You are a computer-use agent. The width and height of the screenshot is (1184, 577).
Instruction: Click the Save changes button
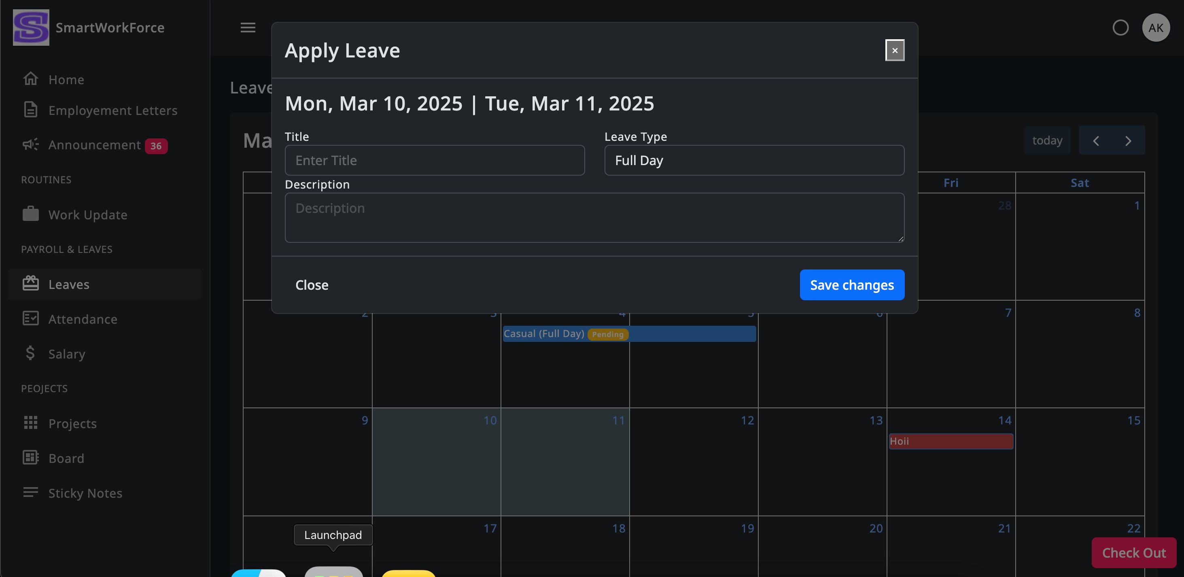click(x=852, y=285)
